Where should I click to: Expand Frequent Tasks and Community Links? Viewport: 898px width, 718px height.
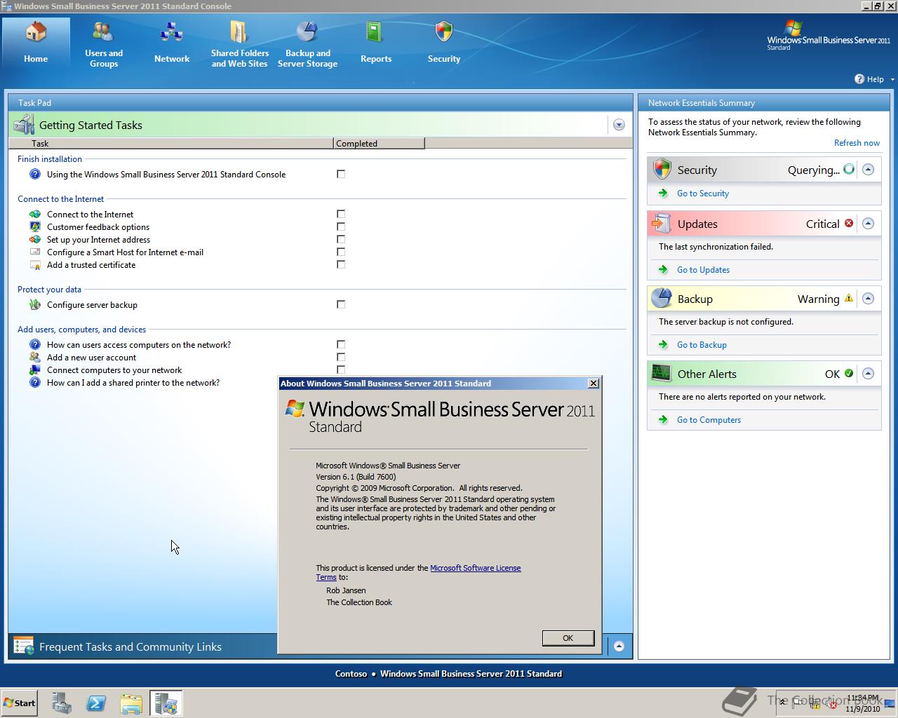(x=619, y=646)
